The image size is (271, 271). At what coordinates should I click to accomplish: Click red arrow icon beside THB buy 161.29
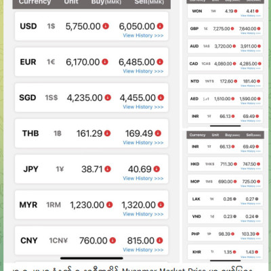click(x=107, y=133)
